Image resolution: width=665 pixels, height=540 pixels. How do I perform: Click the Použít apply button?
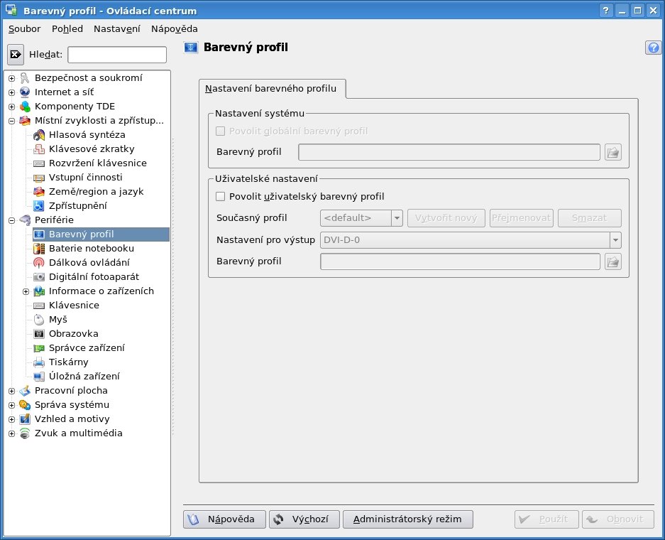pos(546,519)
